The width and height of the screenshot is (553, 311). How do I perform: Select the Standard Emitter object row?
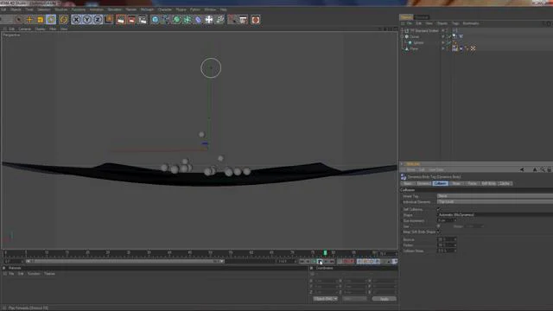(x=424, y=31)
